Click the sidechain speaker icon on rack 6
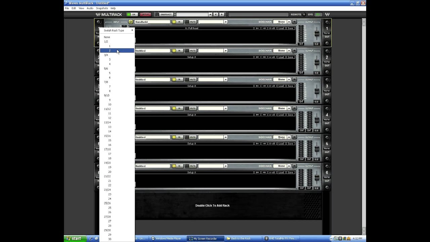 [294, 166]
